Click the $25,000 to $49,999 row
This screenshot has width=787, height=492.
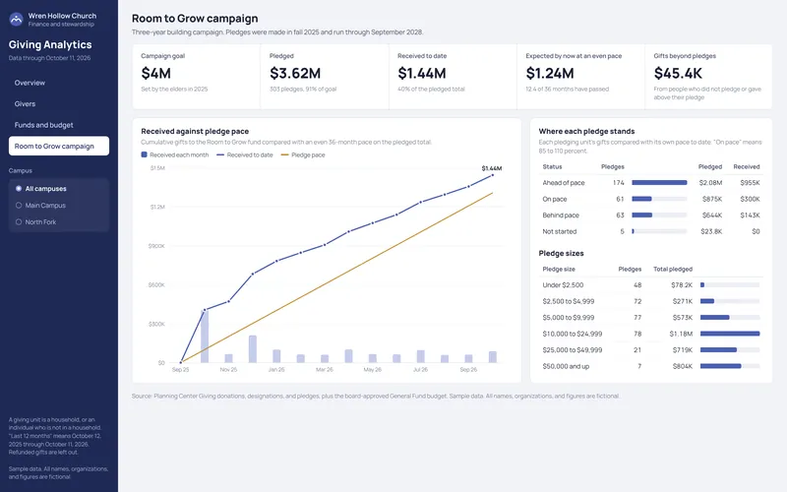(651, 350)
